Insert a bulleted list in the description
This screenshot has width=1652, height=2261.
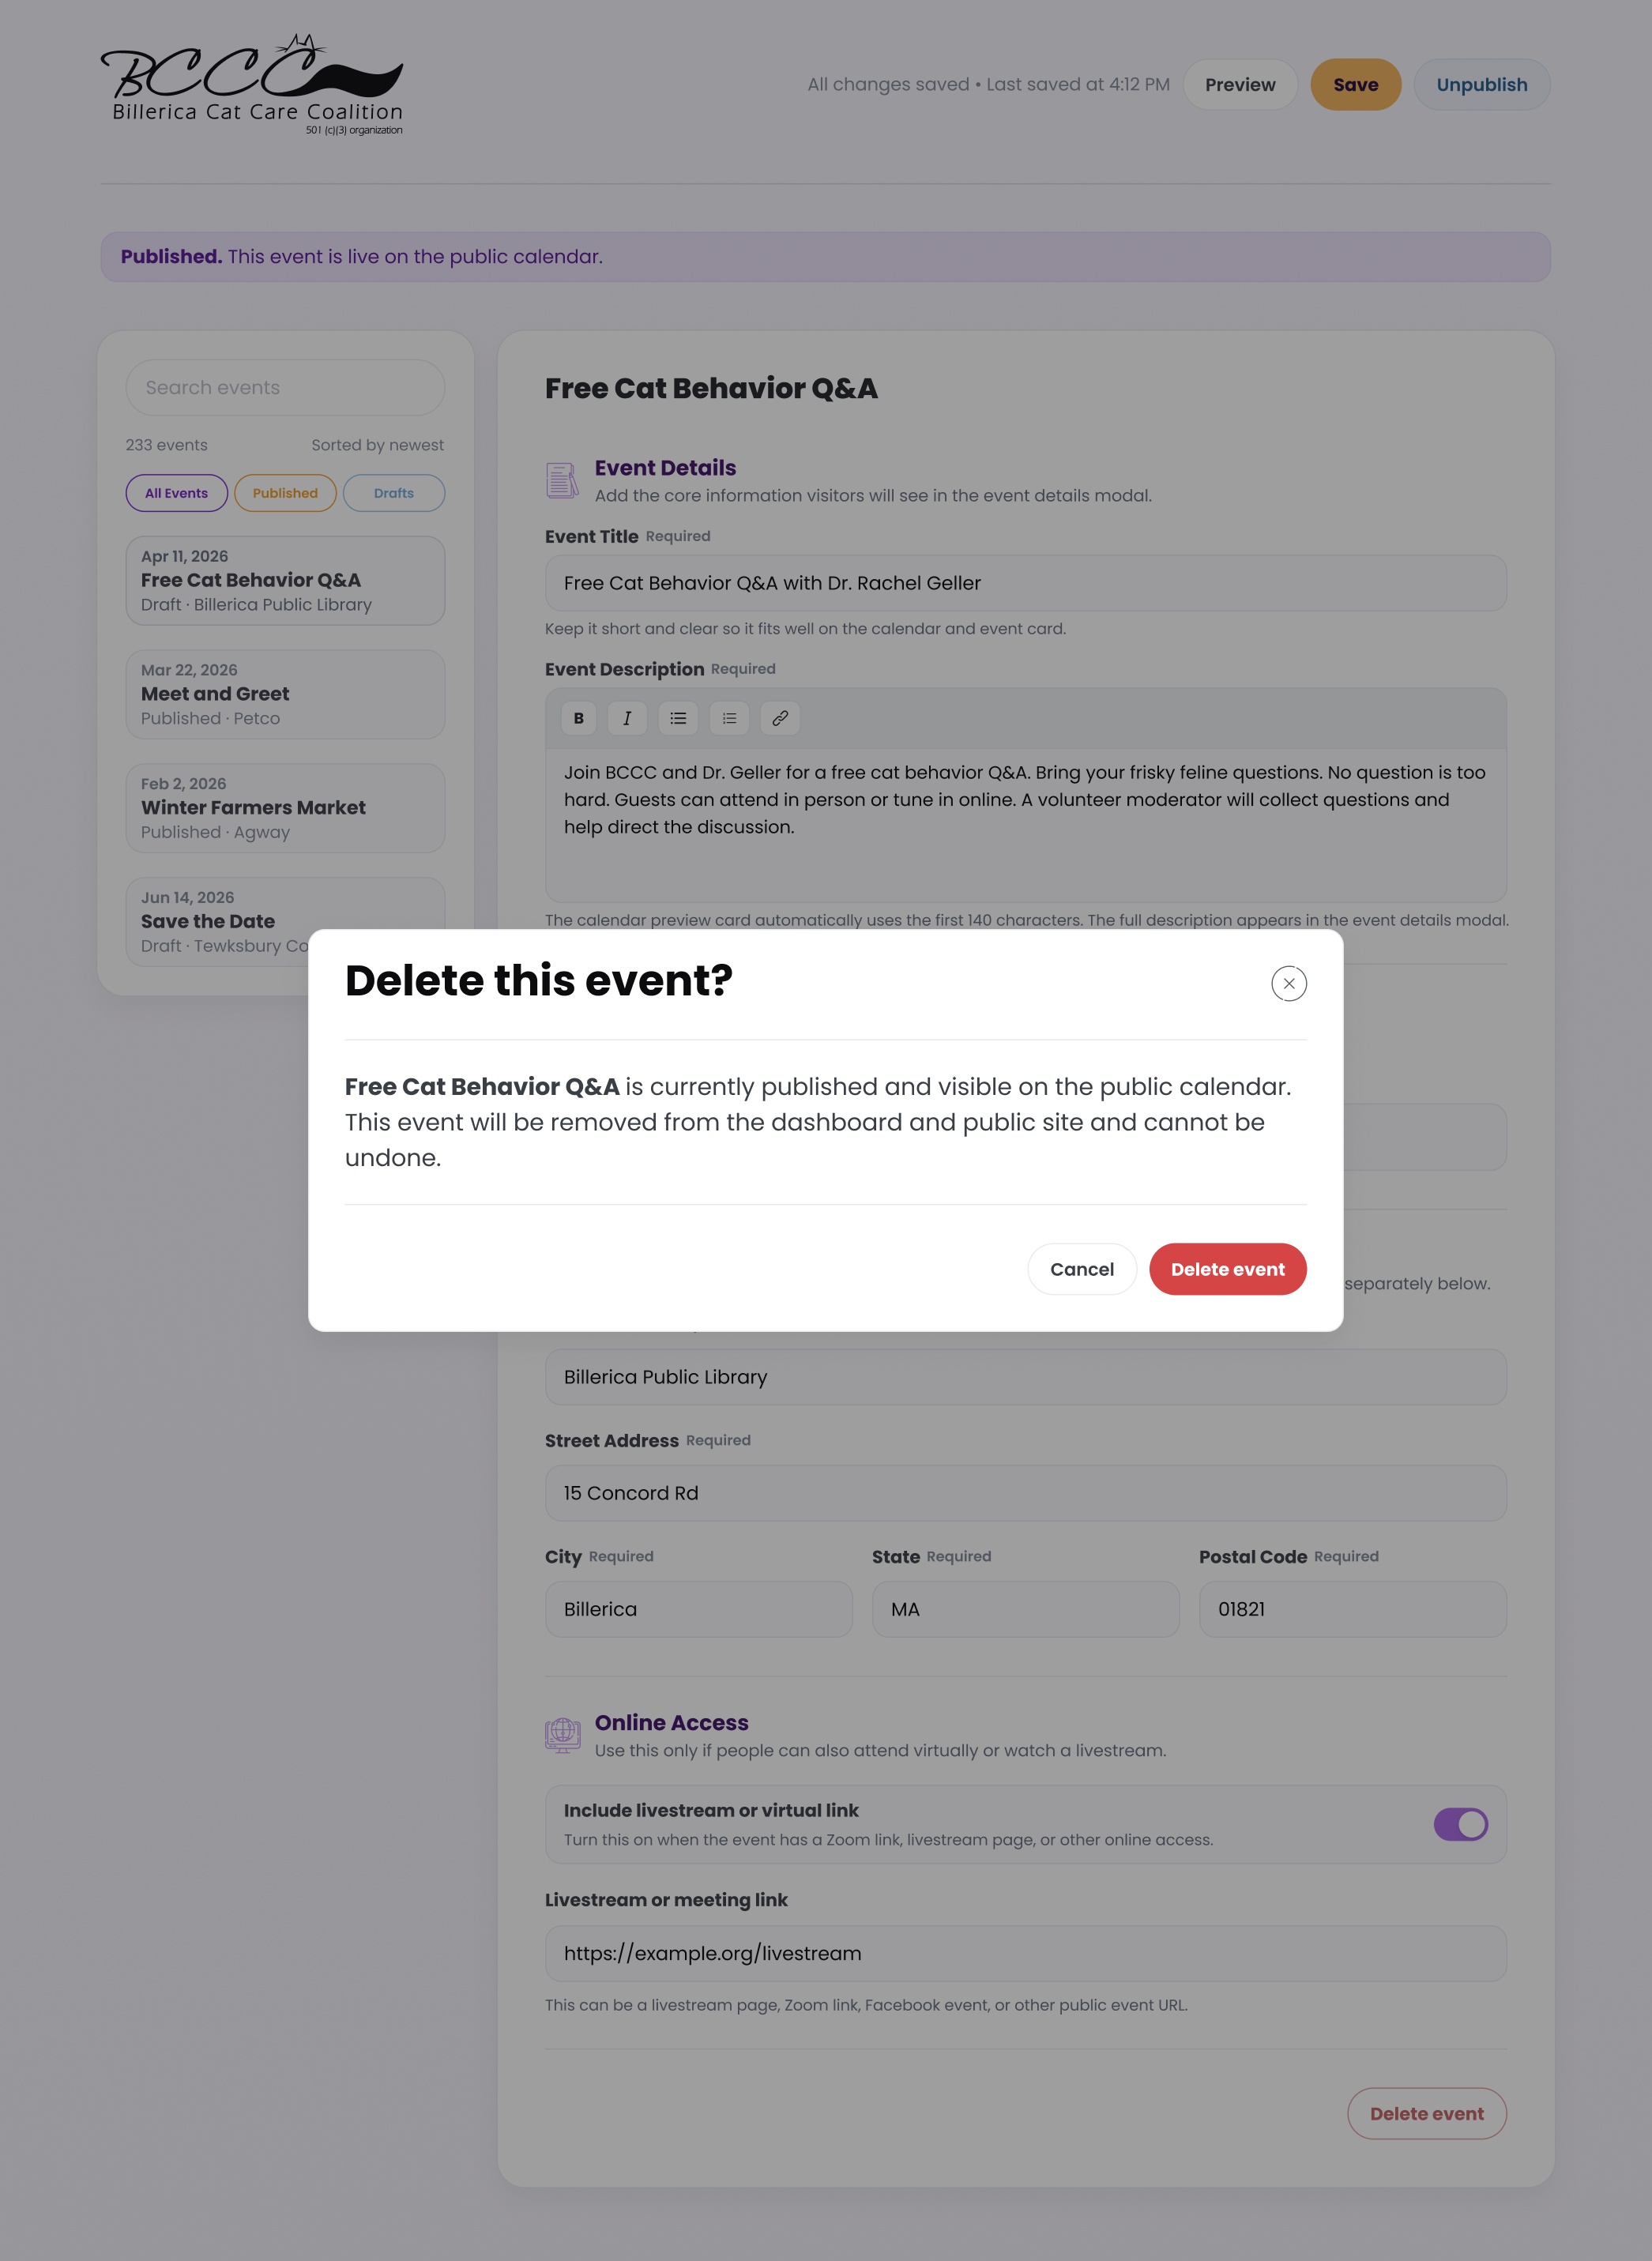pyautogui.click(x=678, y=718)
